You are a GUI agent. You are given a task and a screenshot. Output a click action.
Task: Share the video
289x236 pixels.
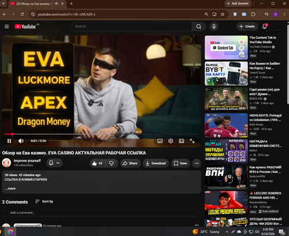(130, 163)
